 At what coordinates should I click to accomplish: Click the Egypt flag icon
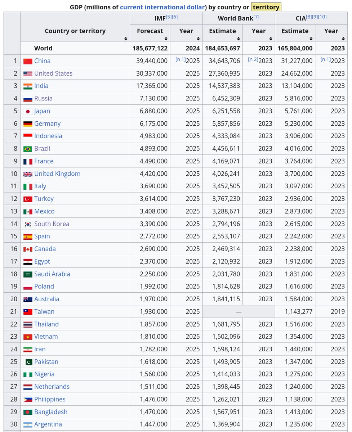tap(28, 262)
